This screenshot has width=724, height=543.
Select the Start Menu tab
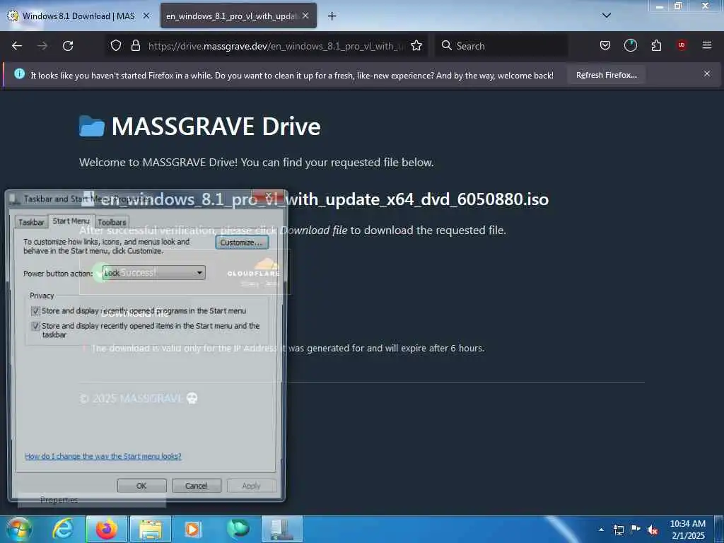point(71,221)
